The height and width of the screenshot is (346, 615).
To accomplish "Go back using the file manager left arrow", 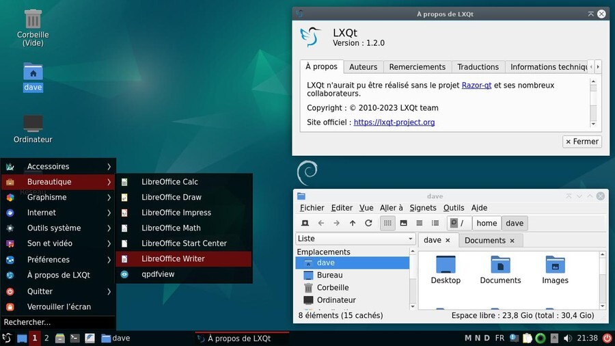I will click(x=321, y=223).
